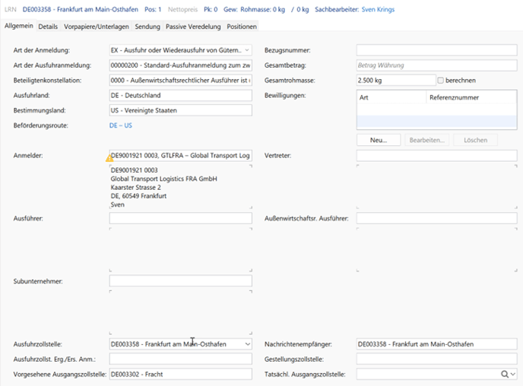This screenshot has height=386, width=523.
Task: Click into the Ausführer input field
Action: pos(180,219)
